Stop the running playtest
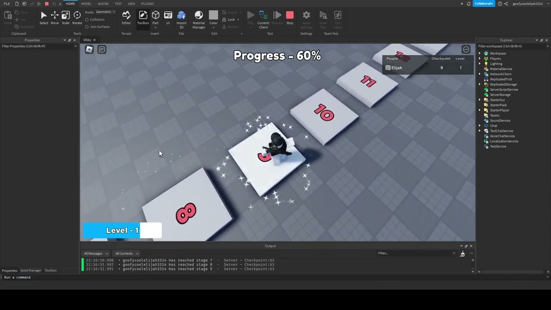551x310 pixels. 290,18
